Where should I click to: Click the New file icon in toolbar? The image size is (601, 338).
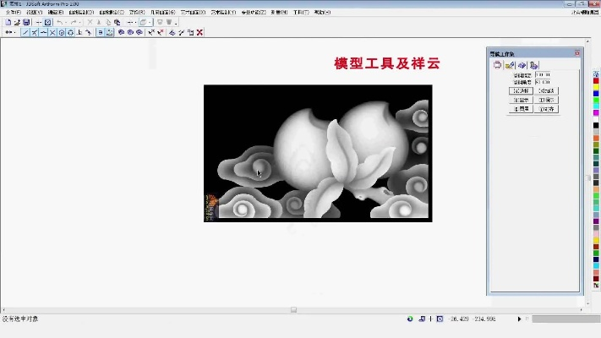[8, 22]
